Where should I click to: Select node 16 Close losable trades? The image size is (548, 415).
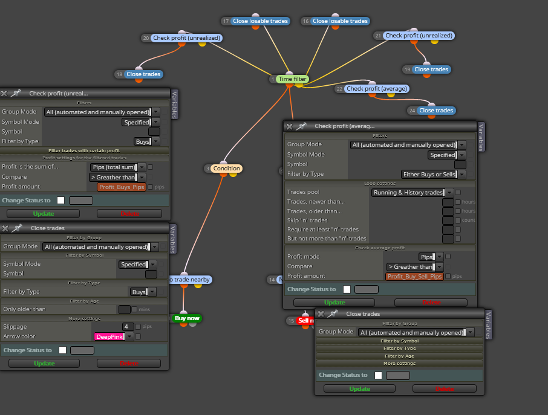coord(340,21)
